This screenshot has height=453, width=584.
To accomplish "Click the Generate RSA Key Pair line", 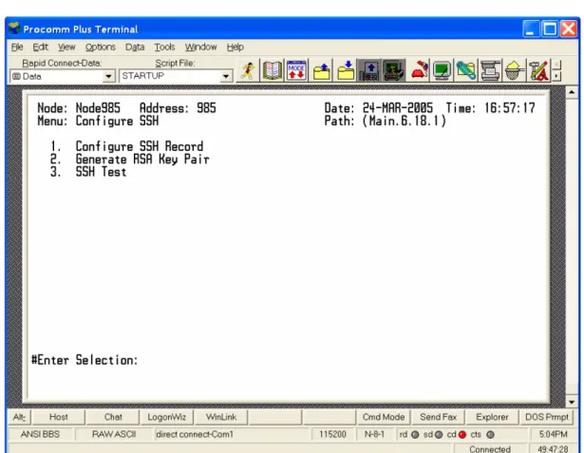I will (x=142, y=160).
